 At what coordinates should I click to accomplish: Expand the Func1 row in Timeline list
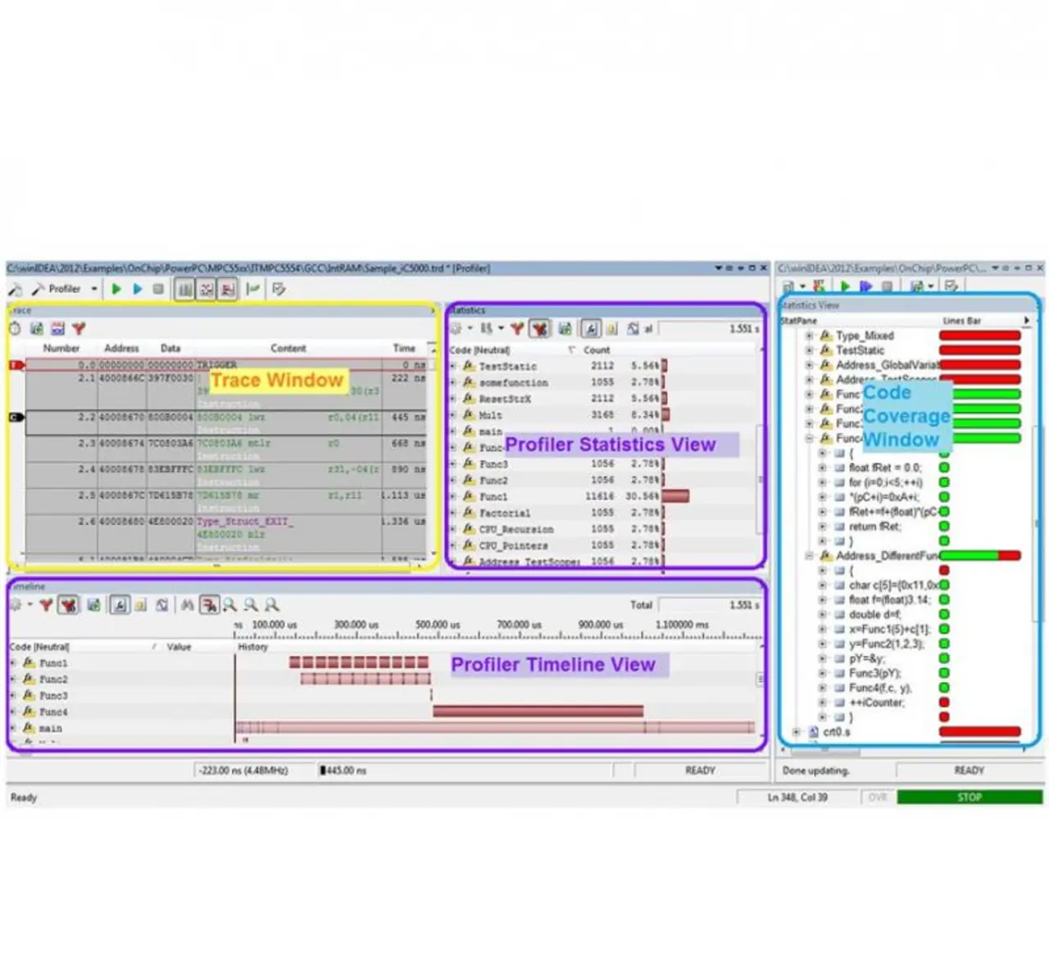coord(13,663)
